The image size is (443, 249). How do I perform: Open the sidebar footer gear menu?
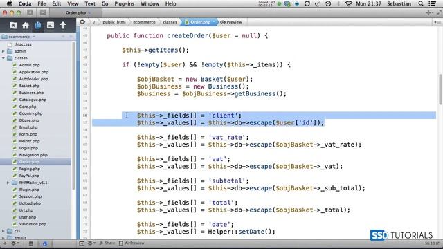15,243
